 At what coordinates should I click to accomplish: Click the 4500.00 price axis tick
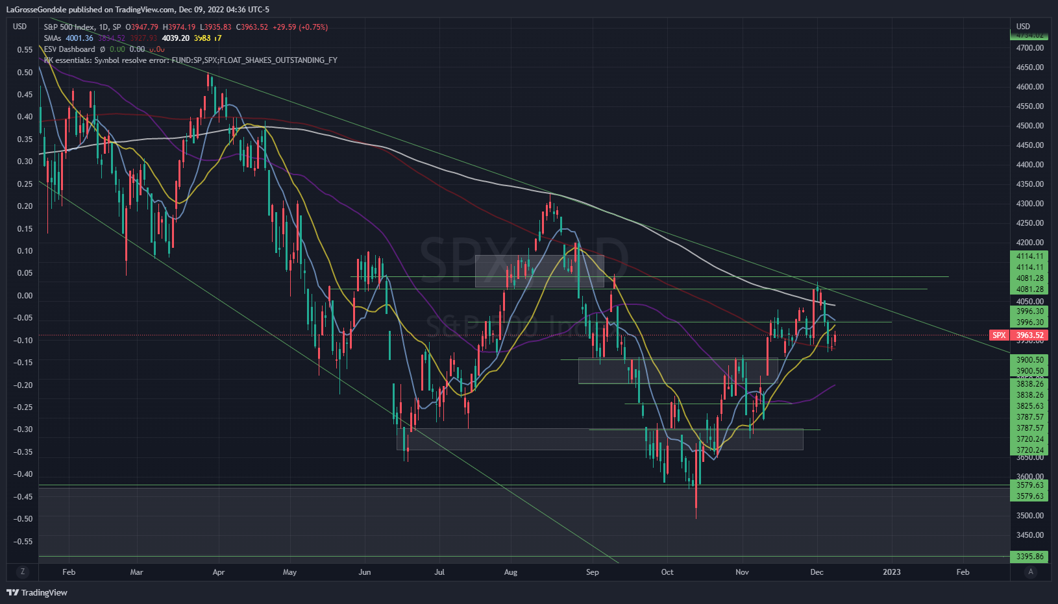1030,126
